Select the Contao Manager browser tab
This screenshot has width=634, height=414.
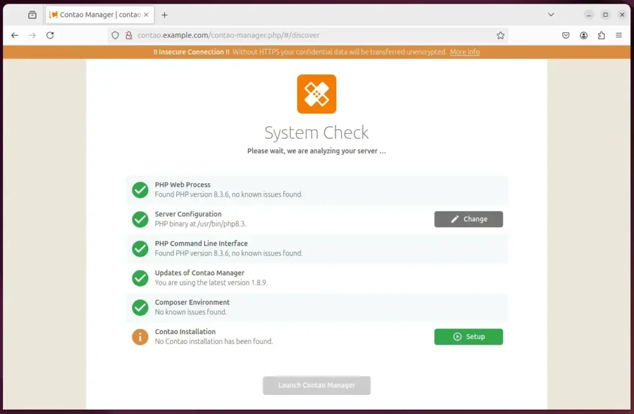click(x=100, y=15)
